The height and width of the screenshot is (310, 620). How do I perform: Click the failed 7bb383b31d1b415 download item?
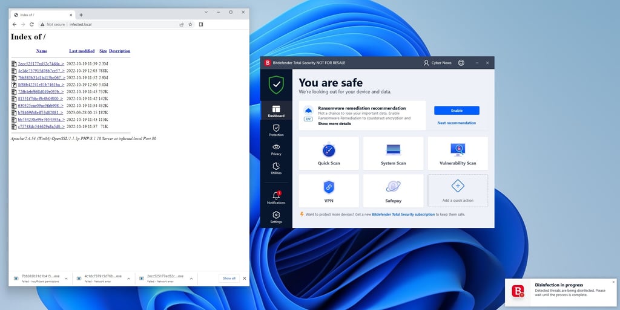tap(40, 279)
